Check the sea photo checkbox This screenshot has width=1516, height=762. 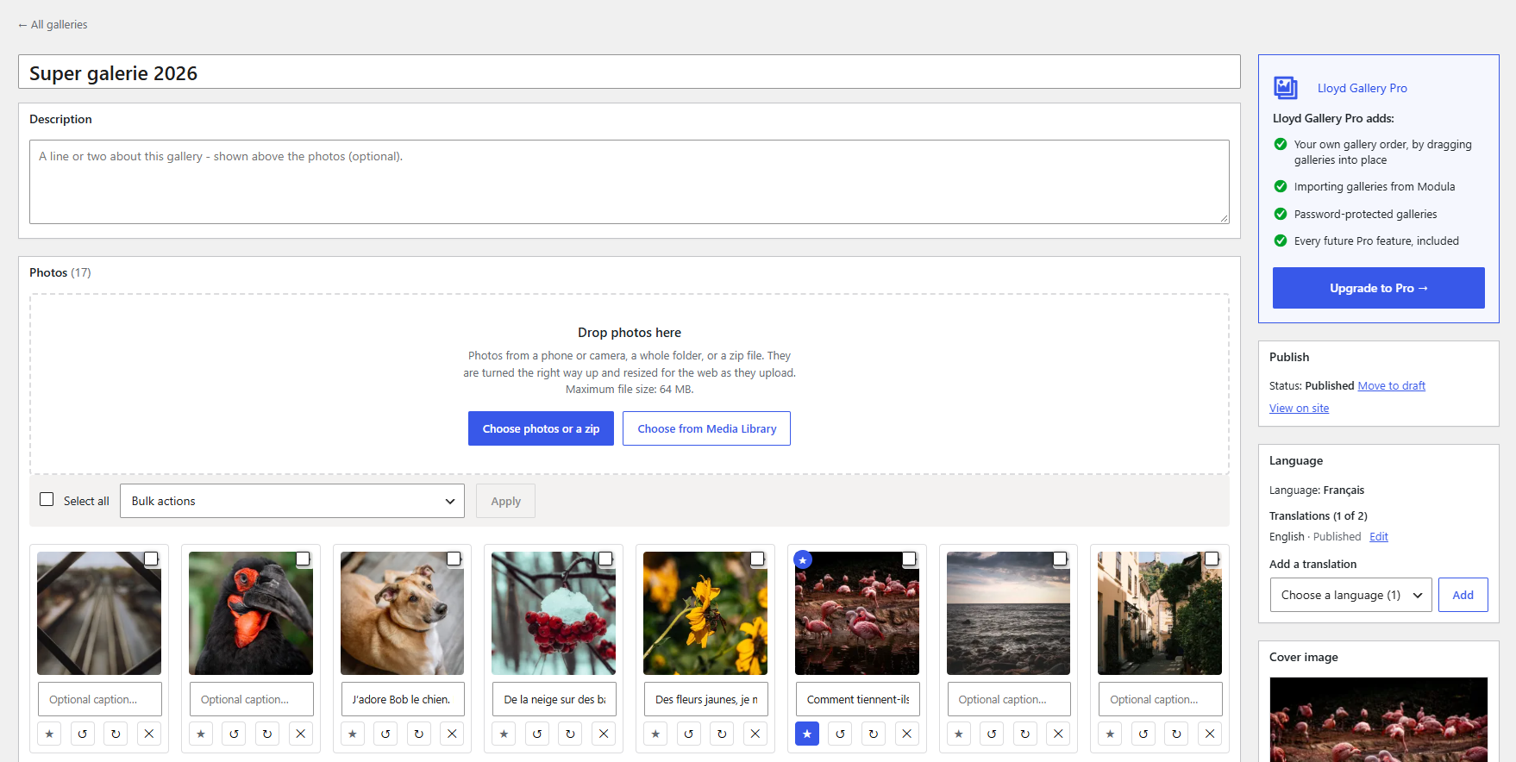pyautogui.click(x=1060, y=559)
